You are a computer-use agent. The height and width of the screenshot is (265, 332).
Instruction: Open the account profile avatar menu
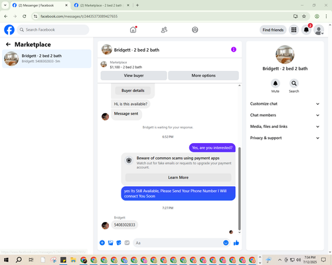[x=319, y=30]
